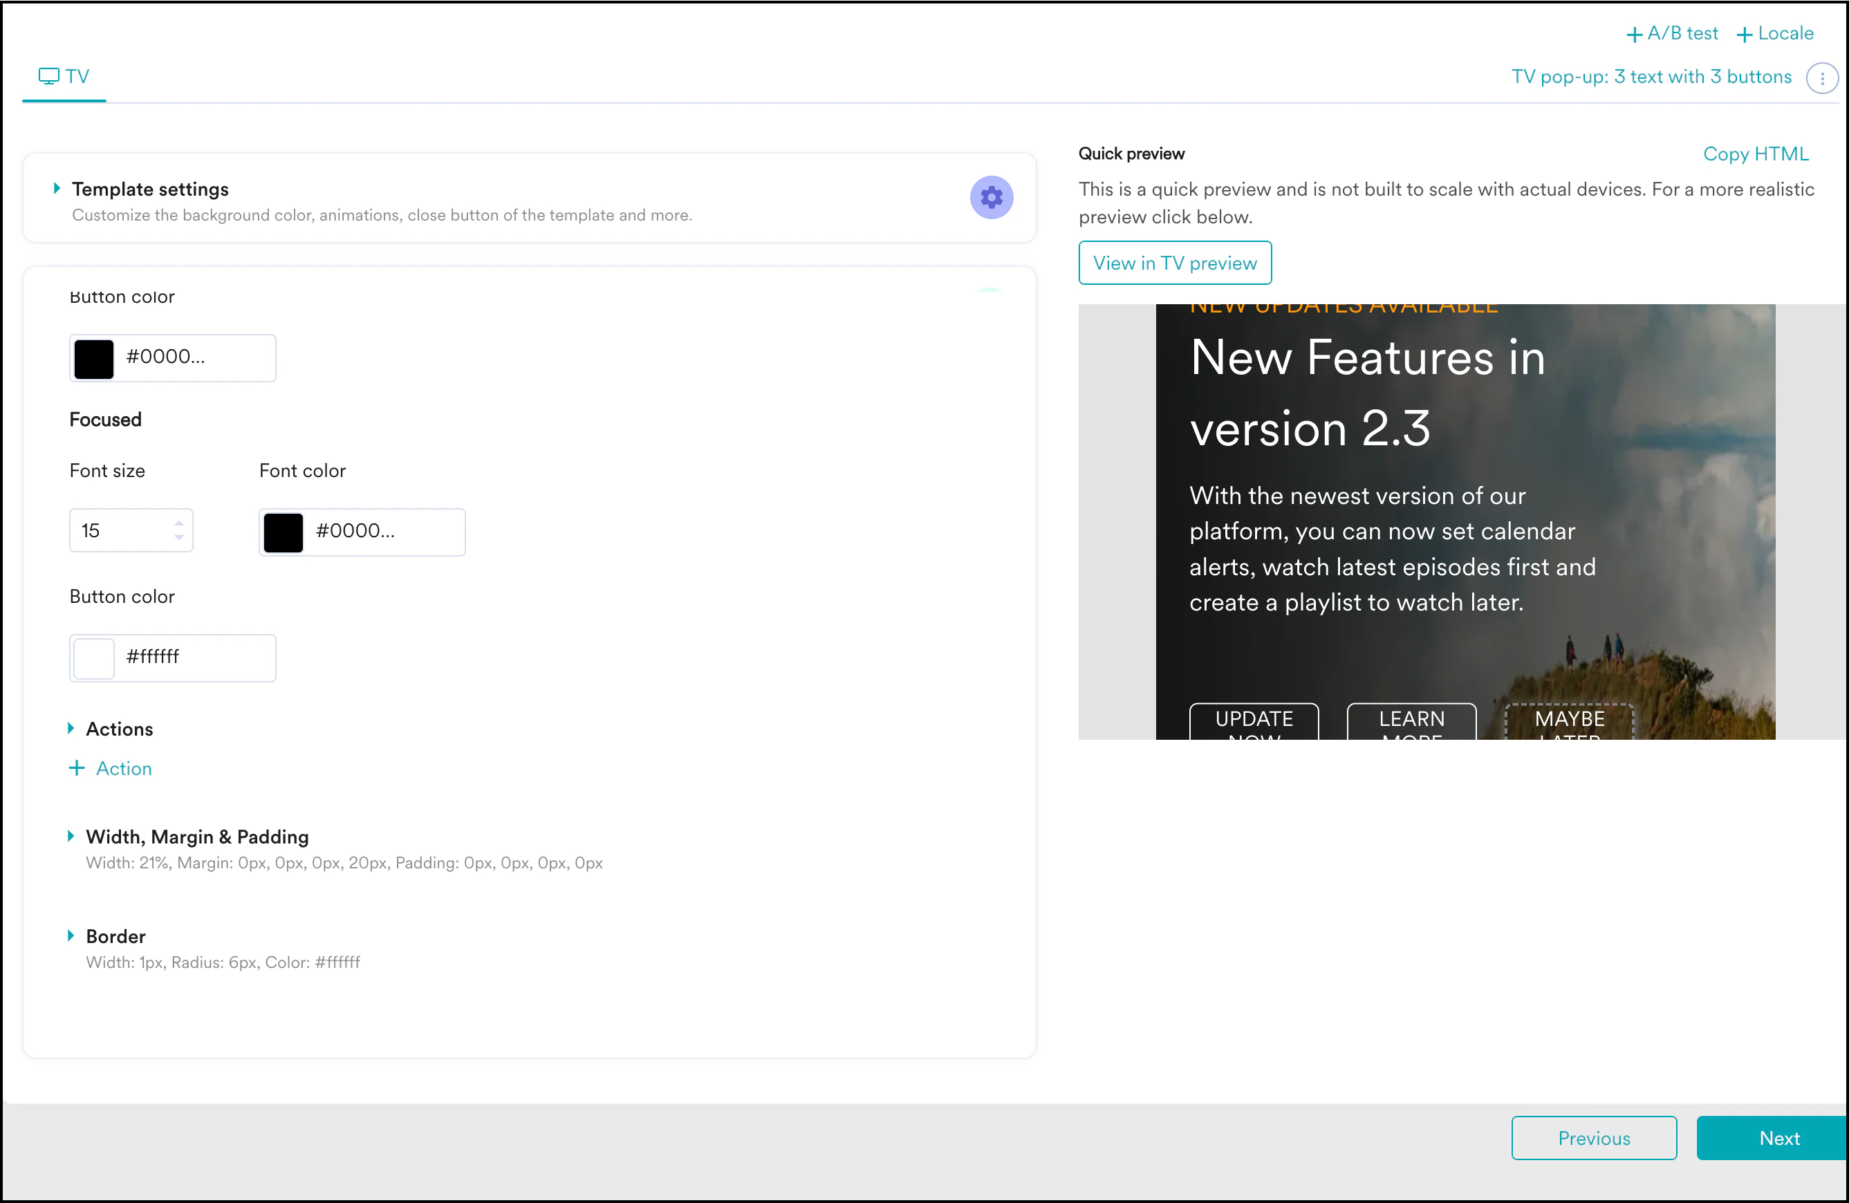Click the TV monitor icon in tab
1849x1203 pixels.
pyautogui.click(x=49, y=76)
